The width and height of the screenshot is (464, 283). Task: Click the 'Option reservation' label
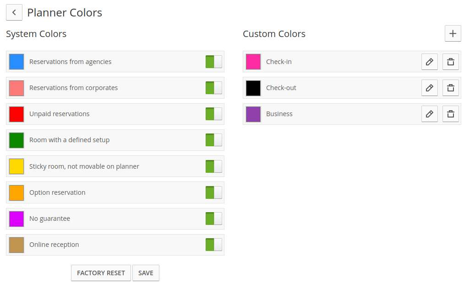coord(57,192)
